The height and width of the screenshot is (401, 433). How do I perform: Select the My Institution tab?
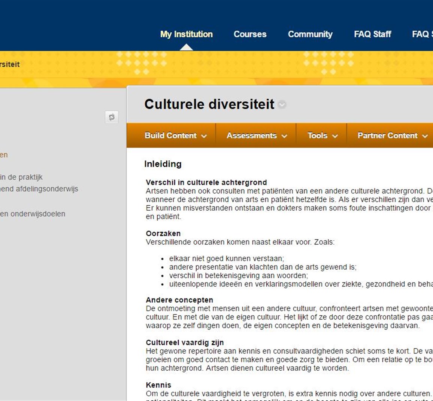[x=187, y=34]
